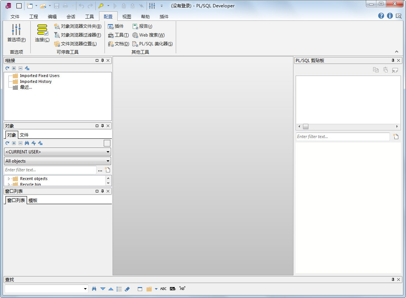
Task: Open the 会话 ribbon tab
Action: [x=71, y=16]
